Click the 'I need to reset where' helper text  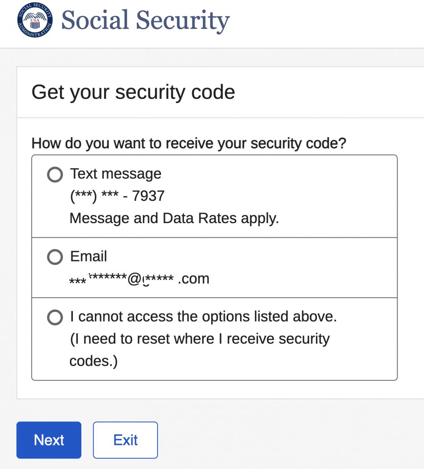[200, 339]
